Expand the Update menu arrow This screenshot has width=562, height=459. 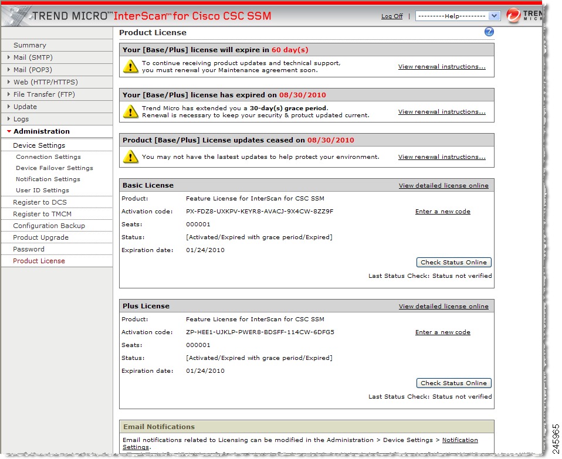pos(9,107)
